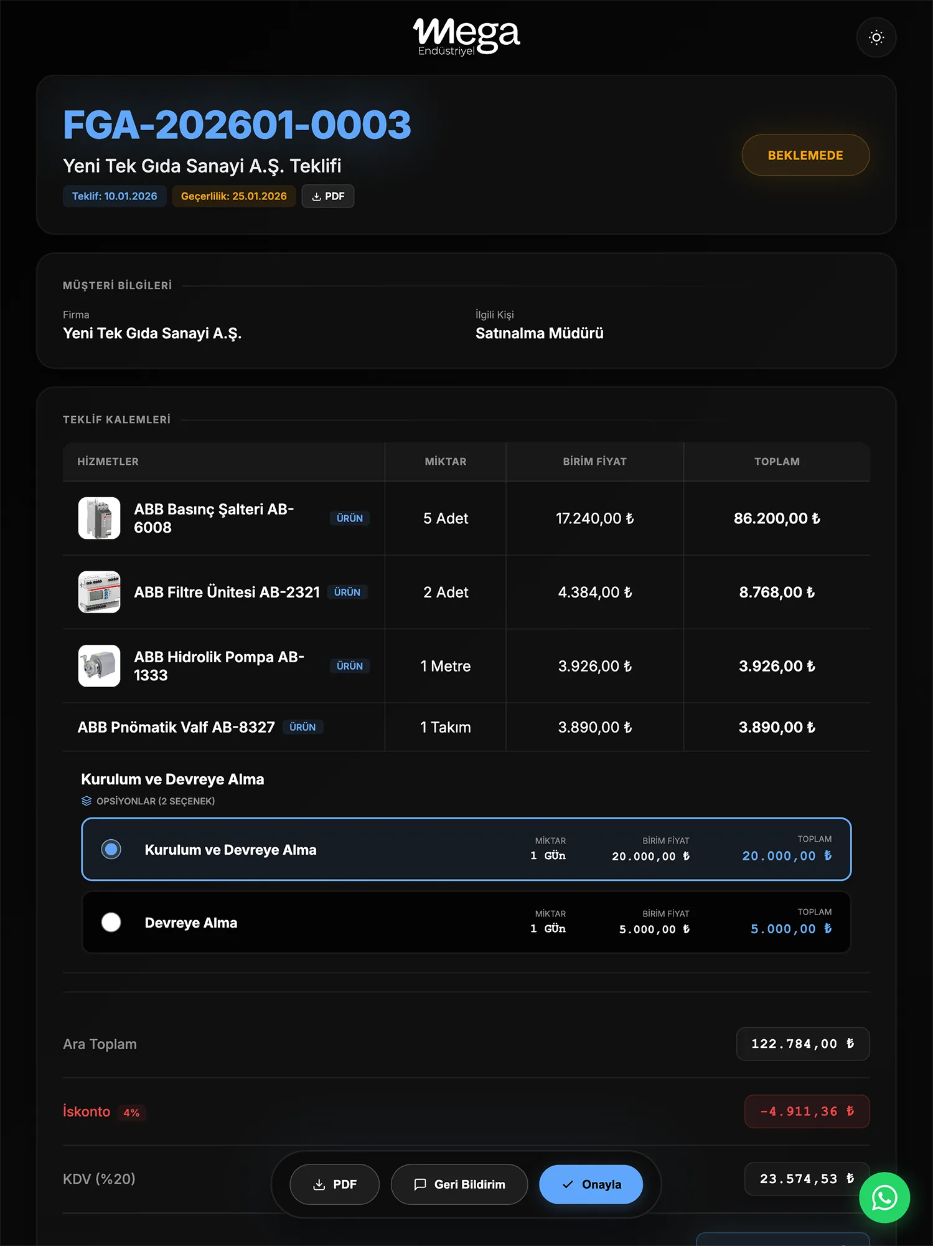
Task: Click the Mega Endüstriyel logo
Action: 466,36
